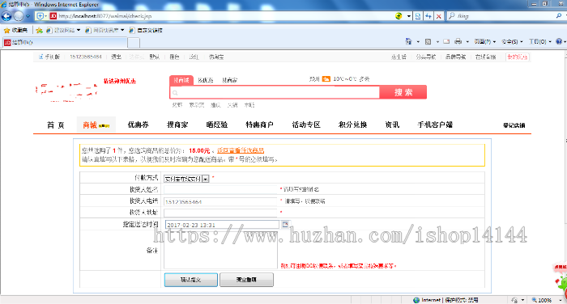Go to 首页 home navigation item
Viewport: 567px width, 304px height.
click(x=55, y=125)
